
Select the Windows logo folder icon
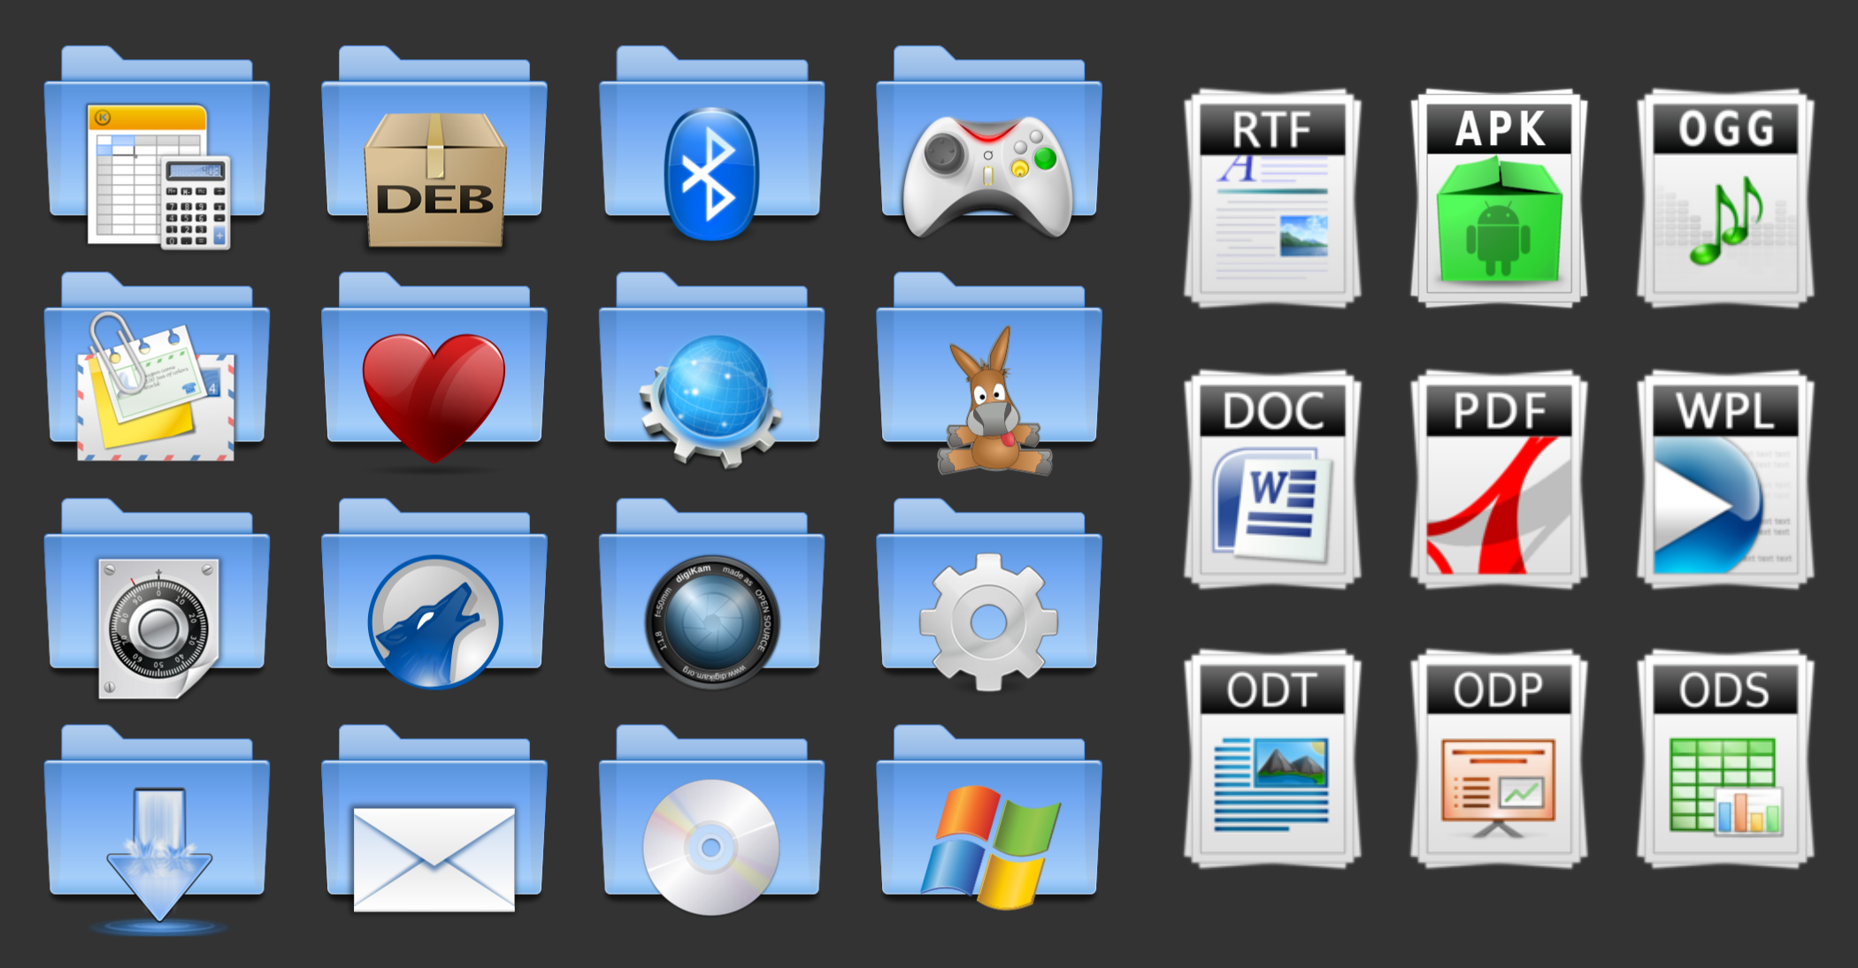click(x=989, y=818)
